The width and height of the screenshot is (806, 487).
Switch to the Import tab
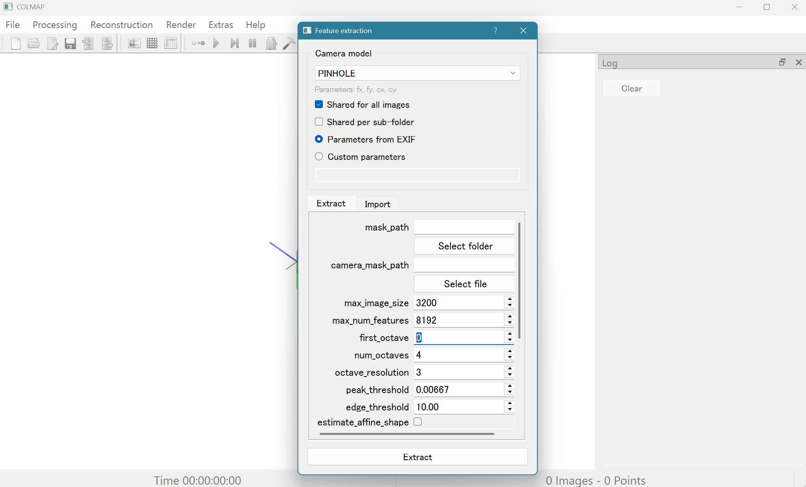[x=377, y=204]
